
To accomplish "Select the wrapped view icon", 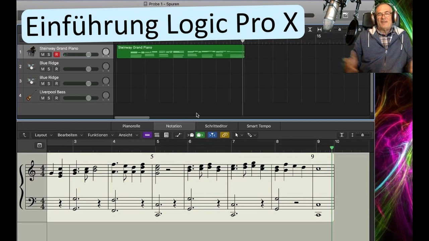I will point(157,135).
